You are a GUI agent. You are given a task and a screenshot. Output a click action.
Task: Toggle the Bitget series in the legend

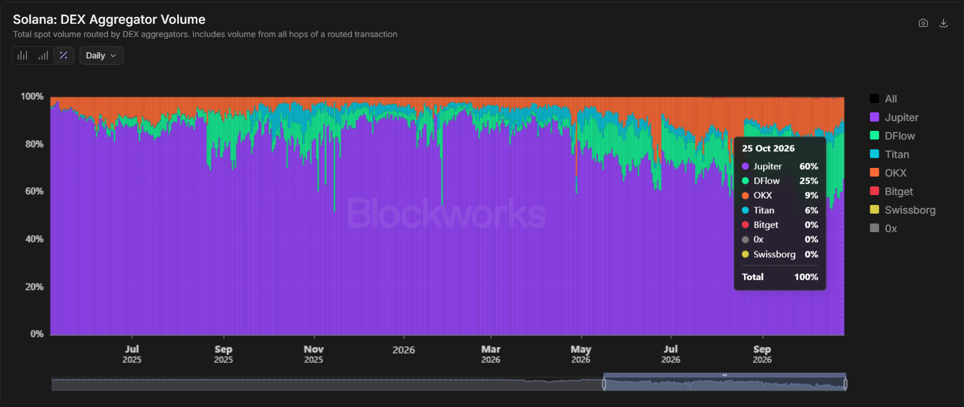892,192
